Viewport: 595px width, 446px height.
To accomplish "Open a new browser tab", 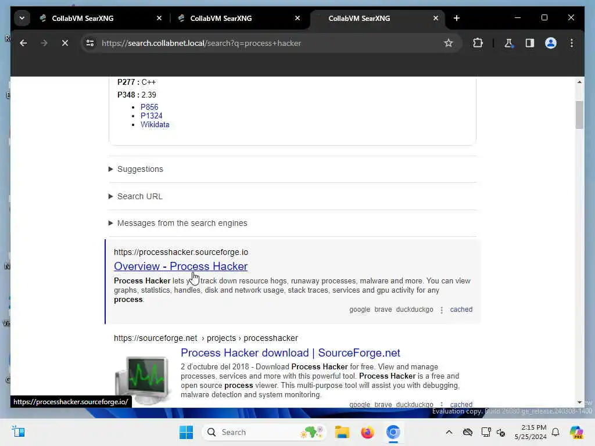I will point(457,18).
